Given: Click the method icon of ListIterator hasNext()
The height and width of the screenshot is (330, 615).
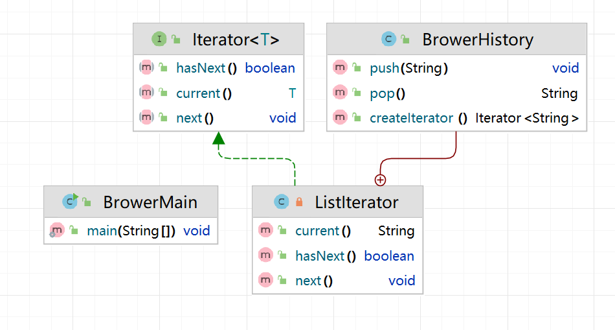Looking at the screenshot, I should pos(265,255).
